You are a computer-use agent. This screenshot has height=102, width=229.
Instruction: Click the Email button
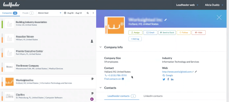(150, 33)
